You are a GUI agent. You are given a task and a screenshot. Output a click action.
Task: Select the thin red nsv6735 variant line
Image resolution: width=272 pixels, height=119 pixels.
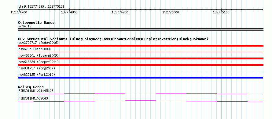point(141,52)
